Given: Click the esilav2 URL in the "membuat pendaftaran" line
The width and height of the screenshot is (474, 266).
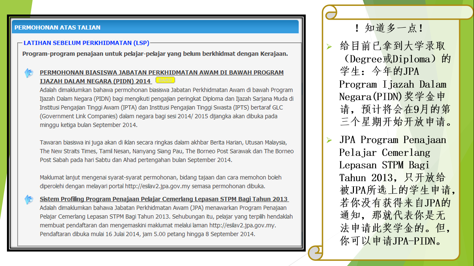Looking at the screenshot, I should (243, 225).
